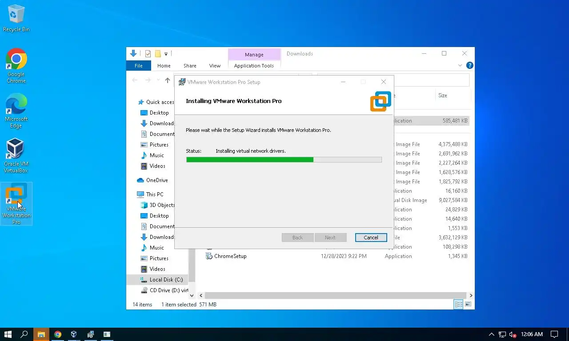Open the notification center icon

pos(554,334)
